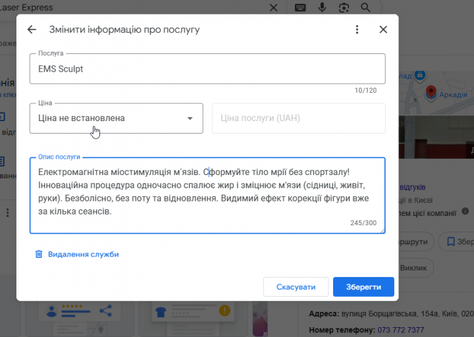Click the 'Аркадія' label on the map
The height and width of the screenshot is (337, 474).
[x=453, y=95]
